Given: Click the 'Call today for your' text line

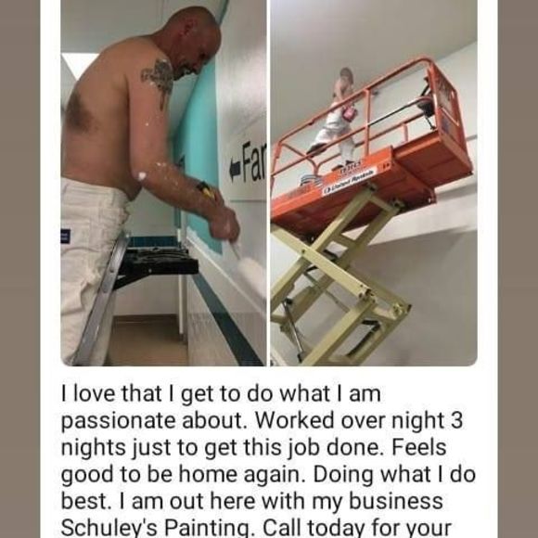Looking at the screenshot, I should [x=357, y=528].
